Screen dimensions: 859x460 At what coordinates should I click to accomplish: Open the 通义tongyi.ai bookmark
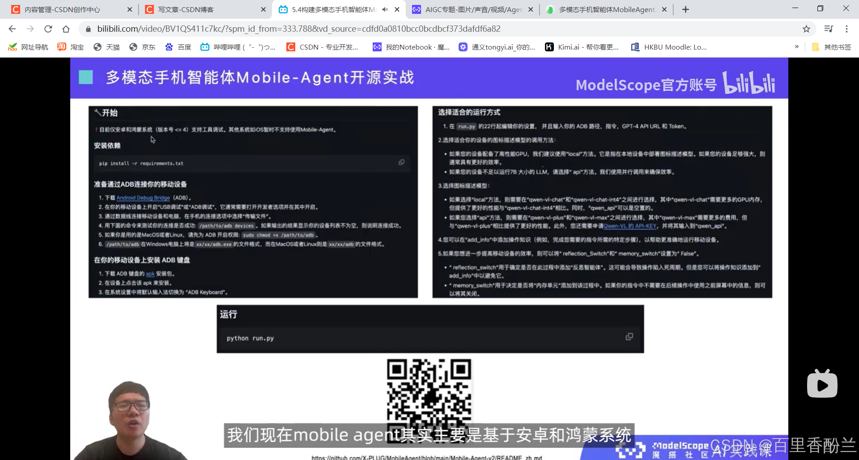click(497, 47)
